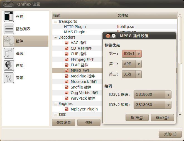Open the ID3v1 编码 dropdown

tap(153, 94)
